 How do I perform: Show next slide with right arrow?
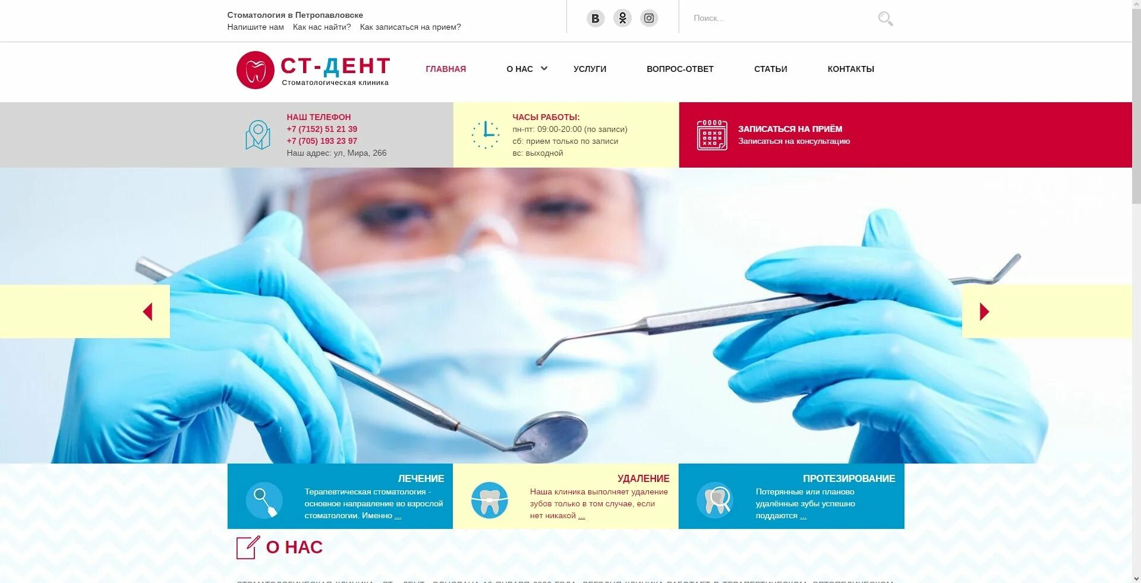click(x=984, y=311)
